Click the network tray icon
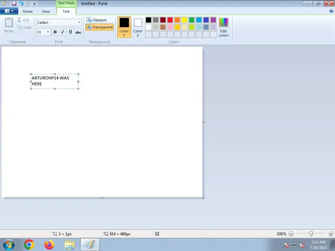This screenshot has height=251, width=335. pyautogui.click(x=294, y=245)
